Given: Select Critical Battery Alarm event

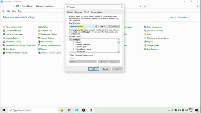Looking at the screenshot, I should (x=83, y=49).
